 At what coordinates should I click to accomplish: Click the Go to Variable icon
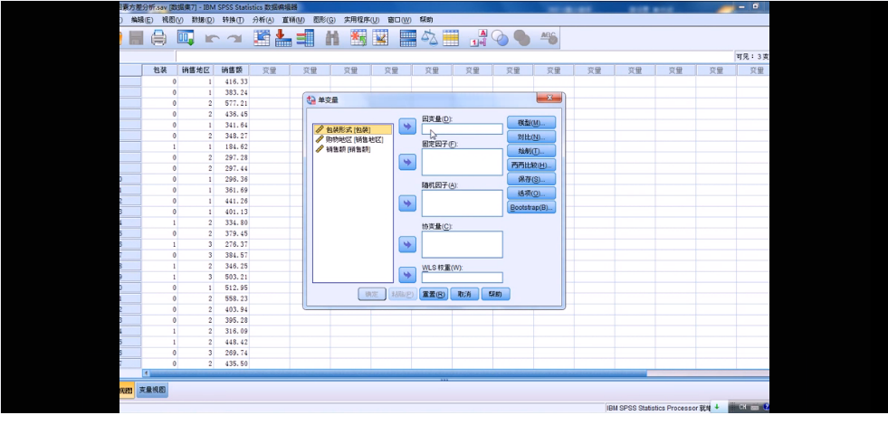282,38
